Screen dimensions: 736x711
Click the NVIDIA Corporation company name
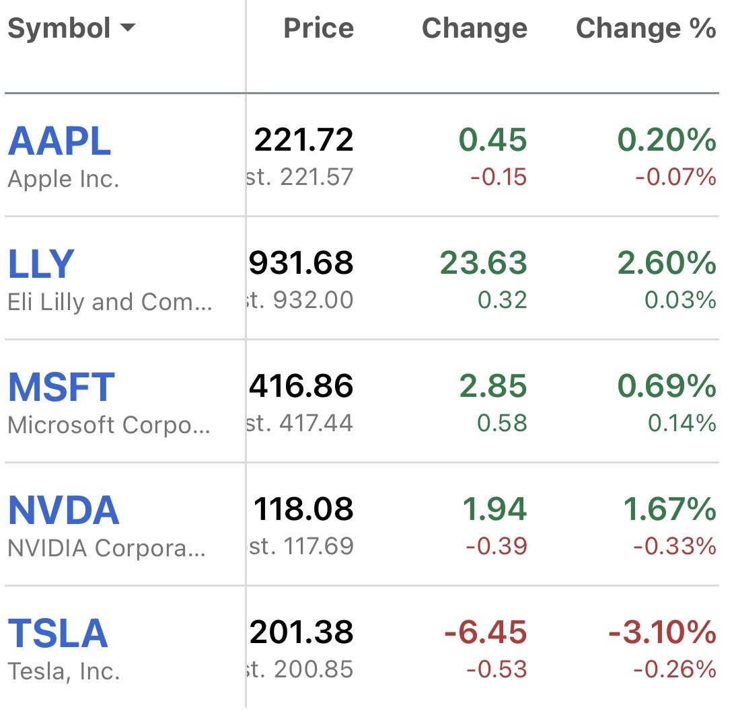click(x=106, y=548)
